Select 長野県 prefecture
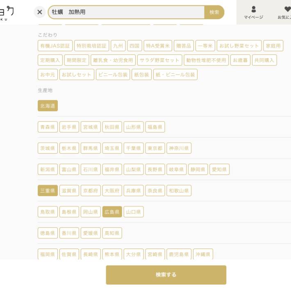291x289 pixels. tap(155, 169)
